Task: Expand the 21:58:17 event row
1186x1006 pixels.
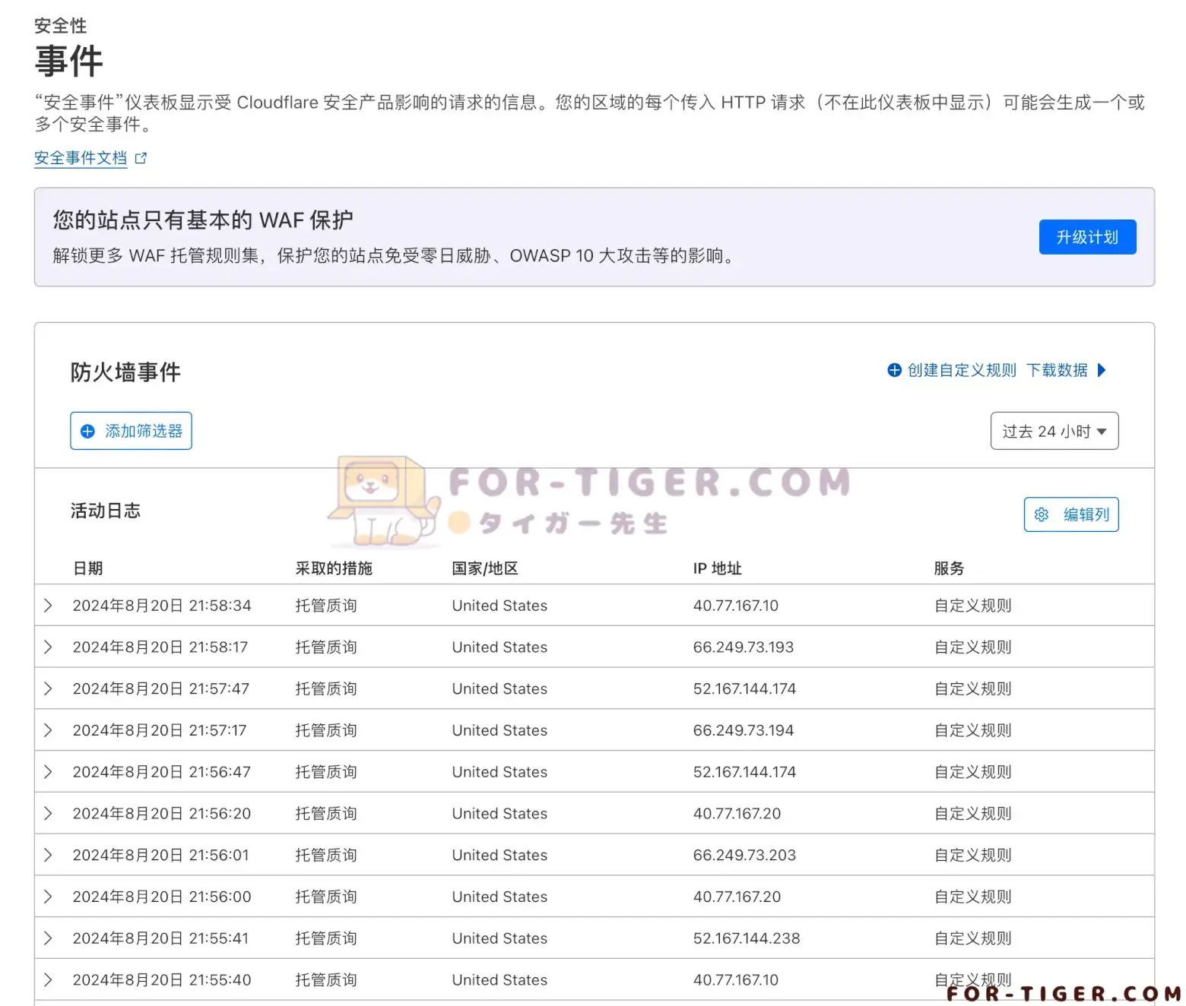Action: point(48,647)
